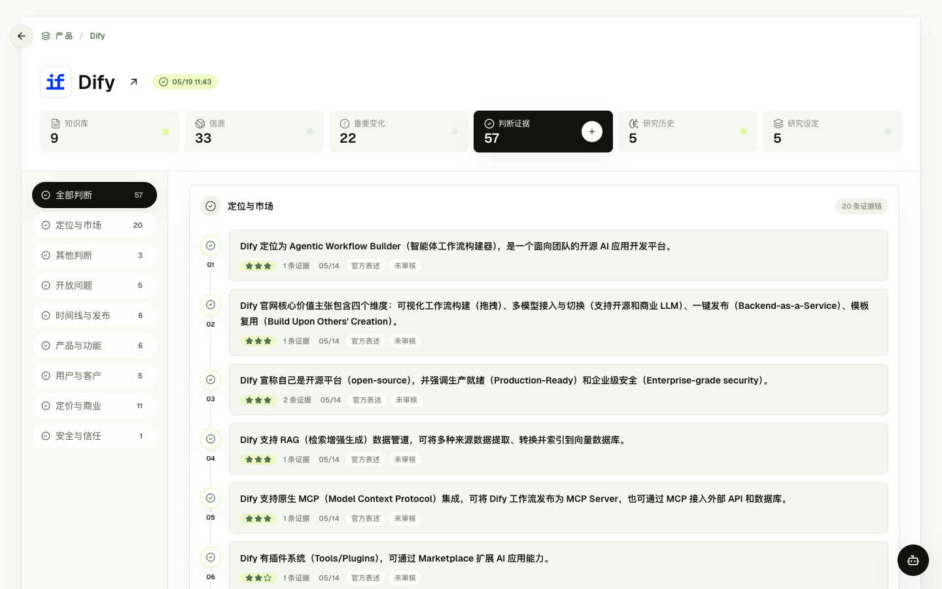
Task: Click the 研究历史 icon
Action: pyautogui.click(x=634, y=123)
